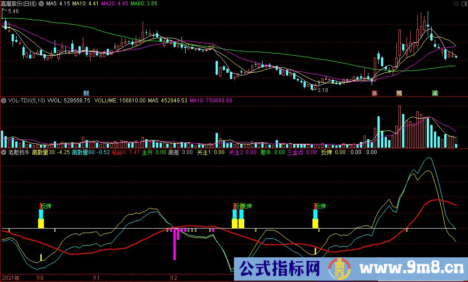Click the diamond marker icon at top right
The height and width of the screenshot is (282, 468).
coord(456,4)
